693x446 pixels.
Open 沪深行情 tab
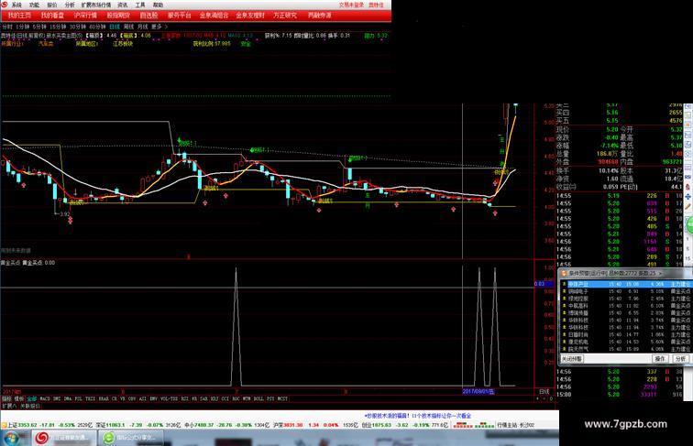point(85,15)
